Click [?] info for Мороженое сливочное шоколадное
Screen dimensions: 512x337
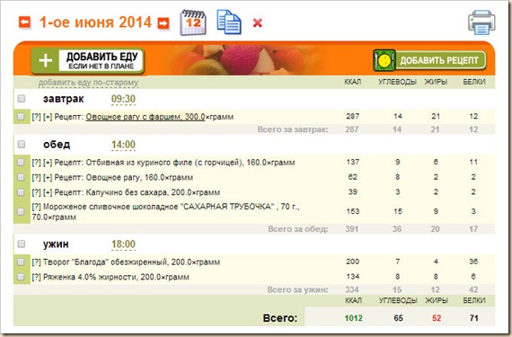36,207
